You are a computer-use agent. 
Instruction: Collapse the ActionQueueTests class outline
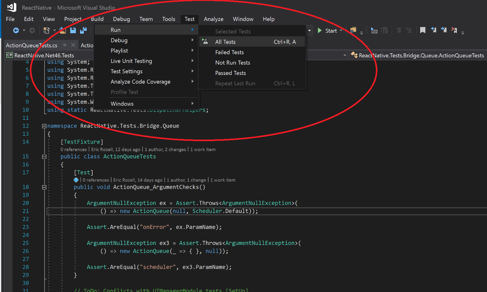pos(44,157)
